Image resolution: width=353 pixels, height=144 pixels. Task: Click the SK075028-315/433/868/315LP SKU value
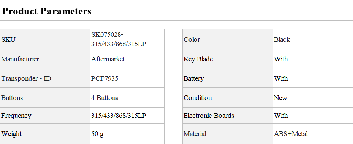(119, 39)
